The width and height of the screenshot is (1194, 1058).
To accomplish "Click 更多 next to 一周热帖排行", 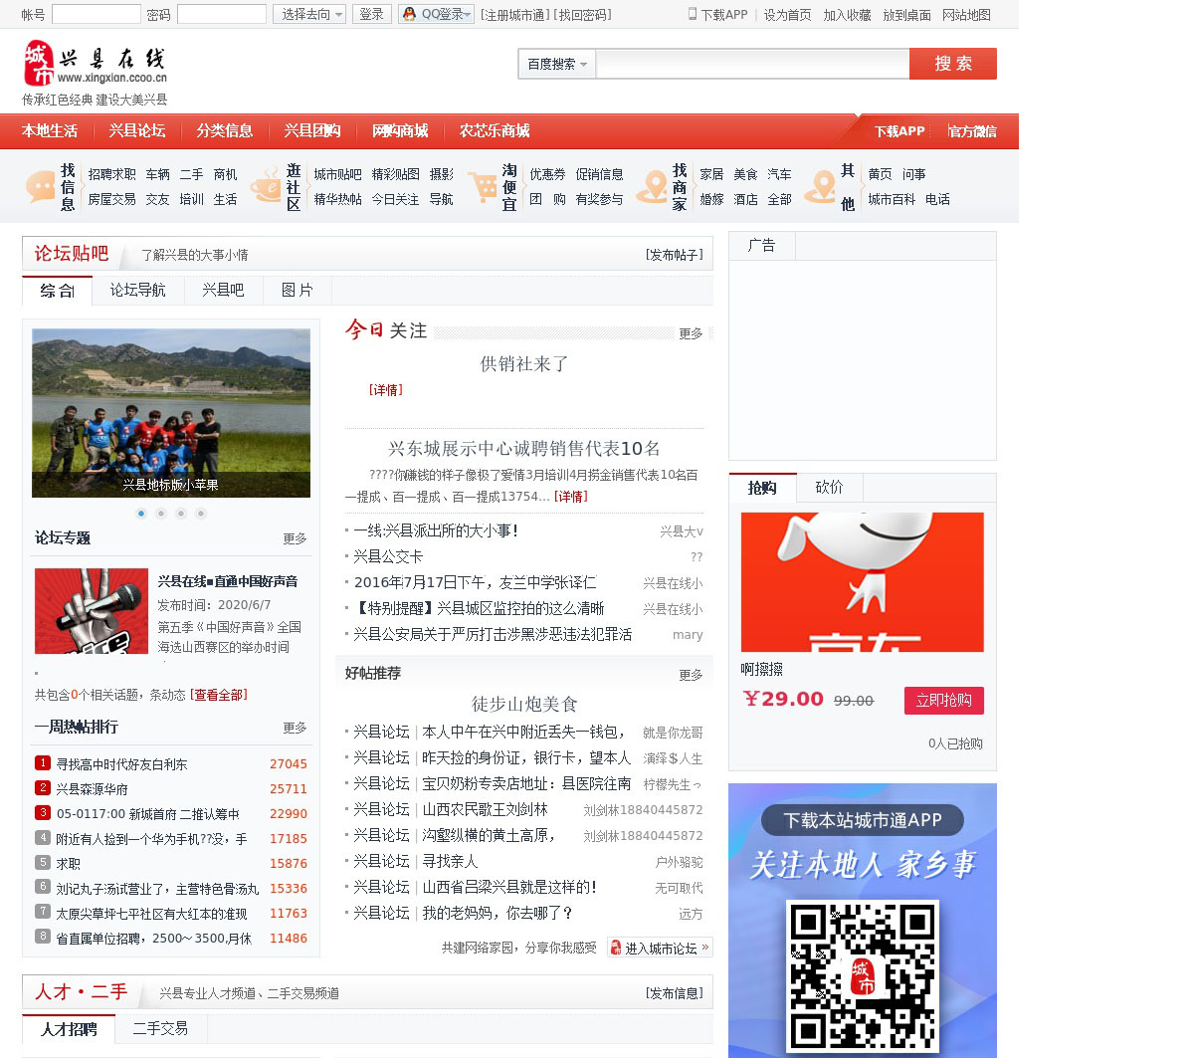I will tap(295, 728).
